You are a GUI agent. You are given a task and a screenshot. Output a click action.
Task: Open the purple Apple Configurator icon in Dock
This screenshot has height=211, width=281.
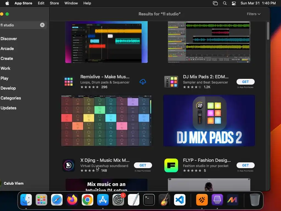pos(217,200)
